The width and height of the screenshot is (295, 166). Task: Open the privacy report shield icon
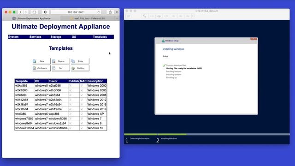[45, 12]
